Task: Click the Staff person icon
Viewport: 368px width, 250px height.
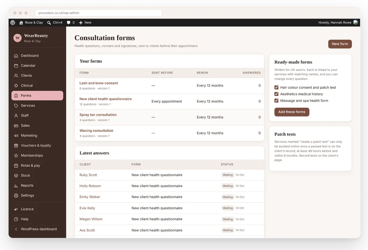Action: tap(16, 116)
